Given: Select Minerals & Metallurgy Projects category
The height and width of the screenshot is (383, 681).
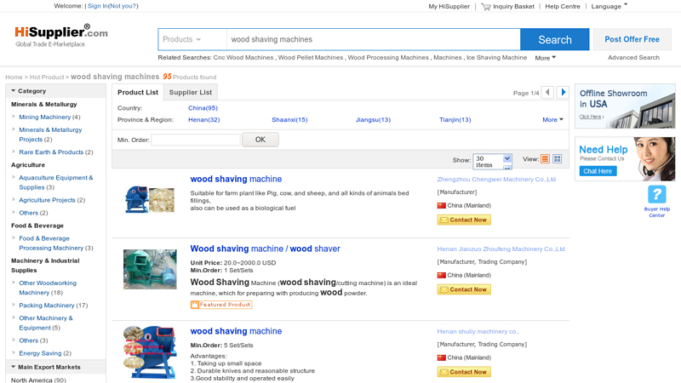Looking at the screenshot, I should coord(50,134).
